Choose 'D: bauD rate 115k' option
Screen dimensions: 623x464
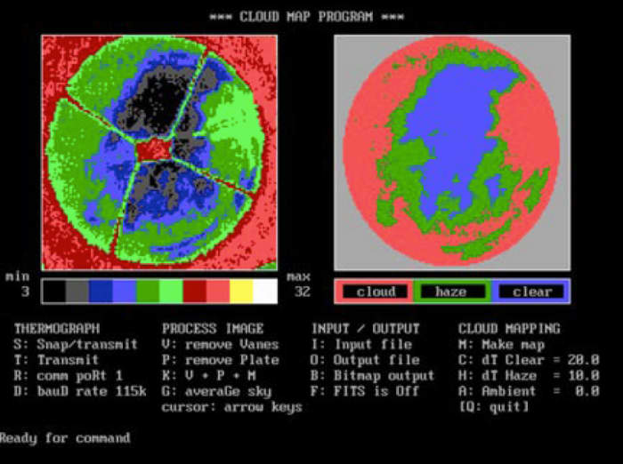[80, 391]
